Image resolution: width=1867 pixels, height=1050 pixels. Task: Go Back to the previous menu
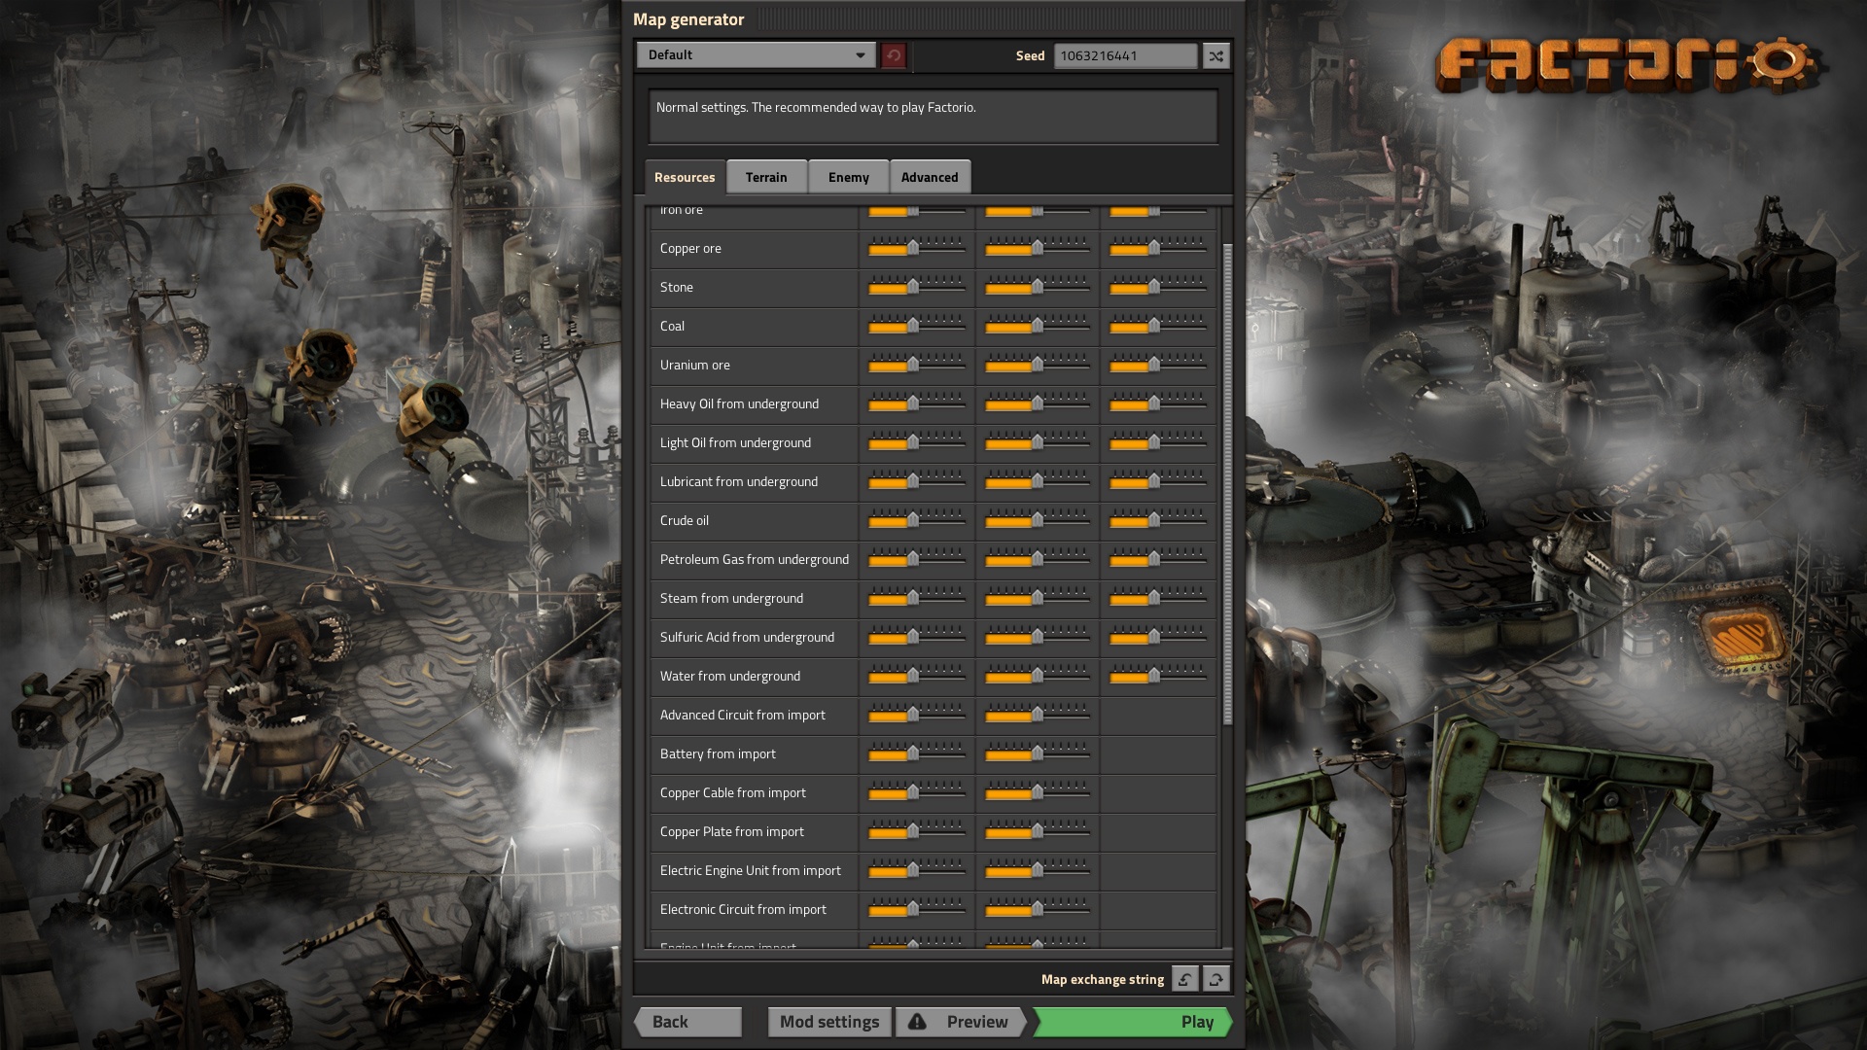coord(687,1022)
